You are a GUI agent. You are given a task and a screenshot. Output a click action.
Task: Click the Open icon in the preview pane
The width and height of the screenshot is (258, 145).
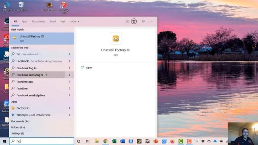point(82,67)
